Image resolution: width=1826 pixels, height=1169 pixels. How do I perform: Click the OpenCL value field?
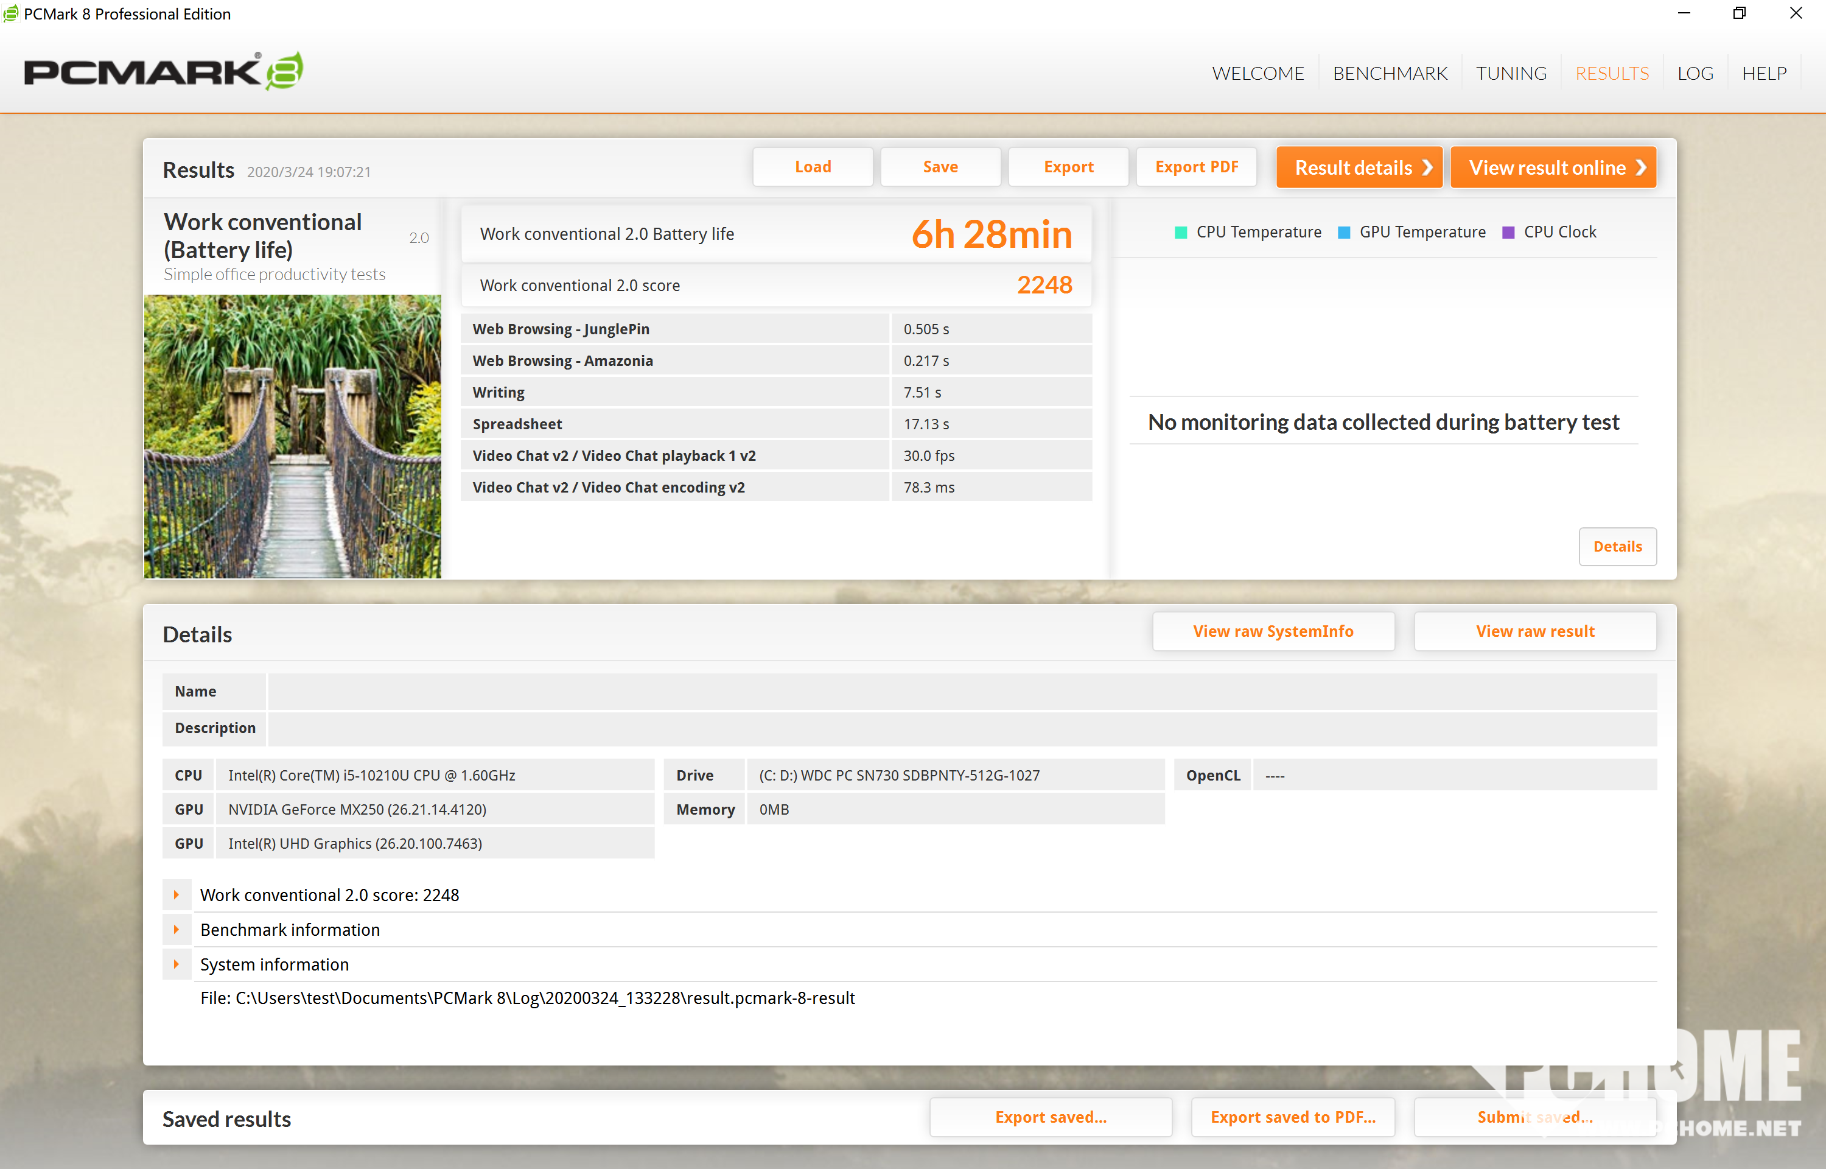pos(1454,775)
